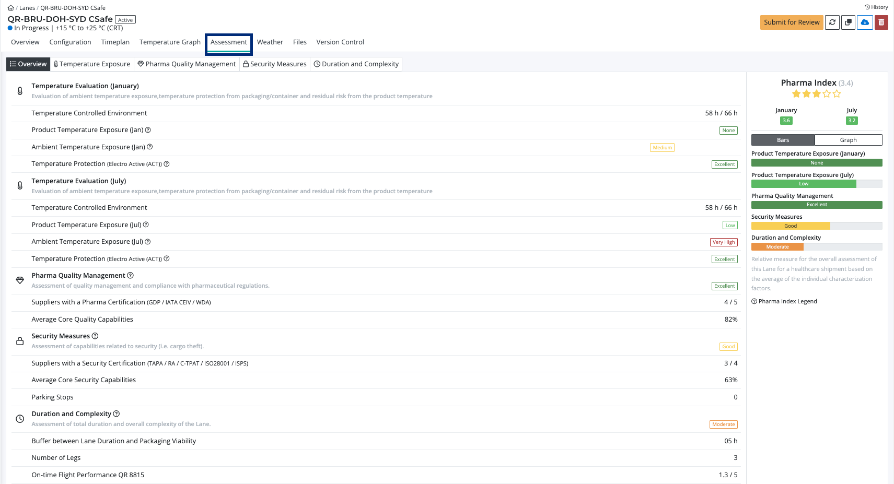Open the Temperature Exposure sub-tab

coord(92,64)
